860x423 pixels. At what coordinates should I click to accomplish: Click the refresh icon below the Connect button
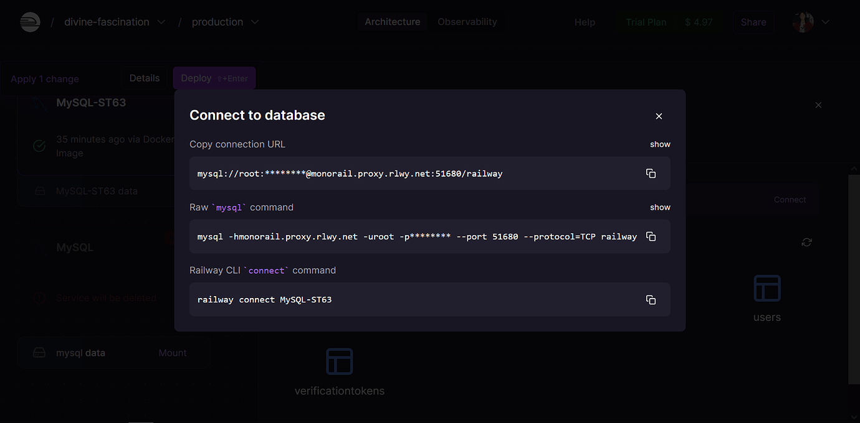click(x=806, y=242)
